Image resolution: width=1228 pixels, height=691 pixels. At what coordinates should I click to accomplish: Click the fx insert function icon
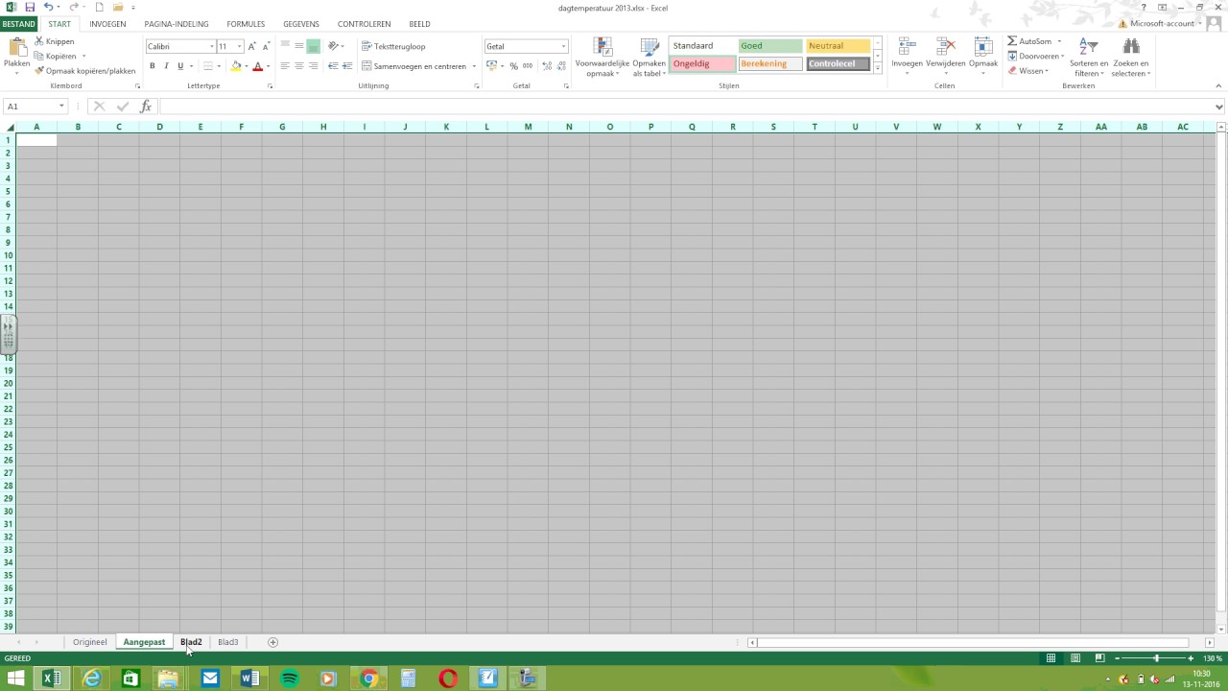click(x=146, y=107)
